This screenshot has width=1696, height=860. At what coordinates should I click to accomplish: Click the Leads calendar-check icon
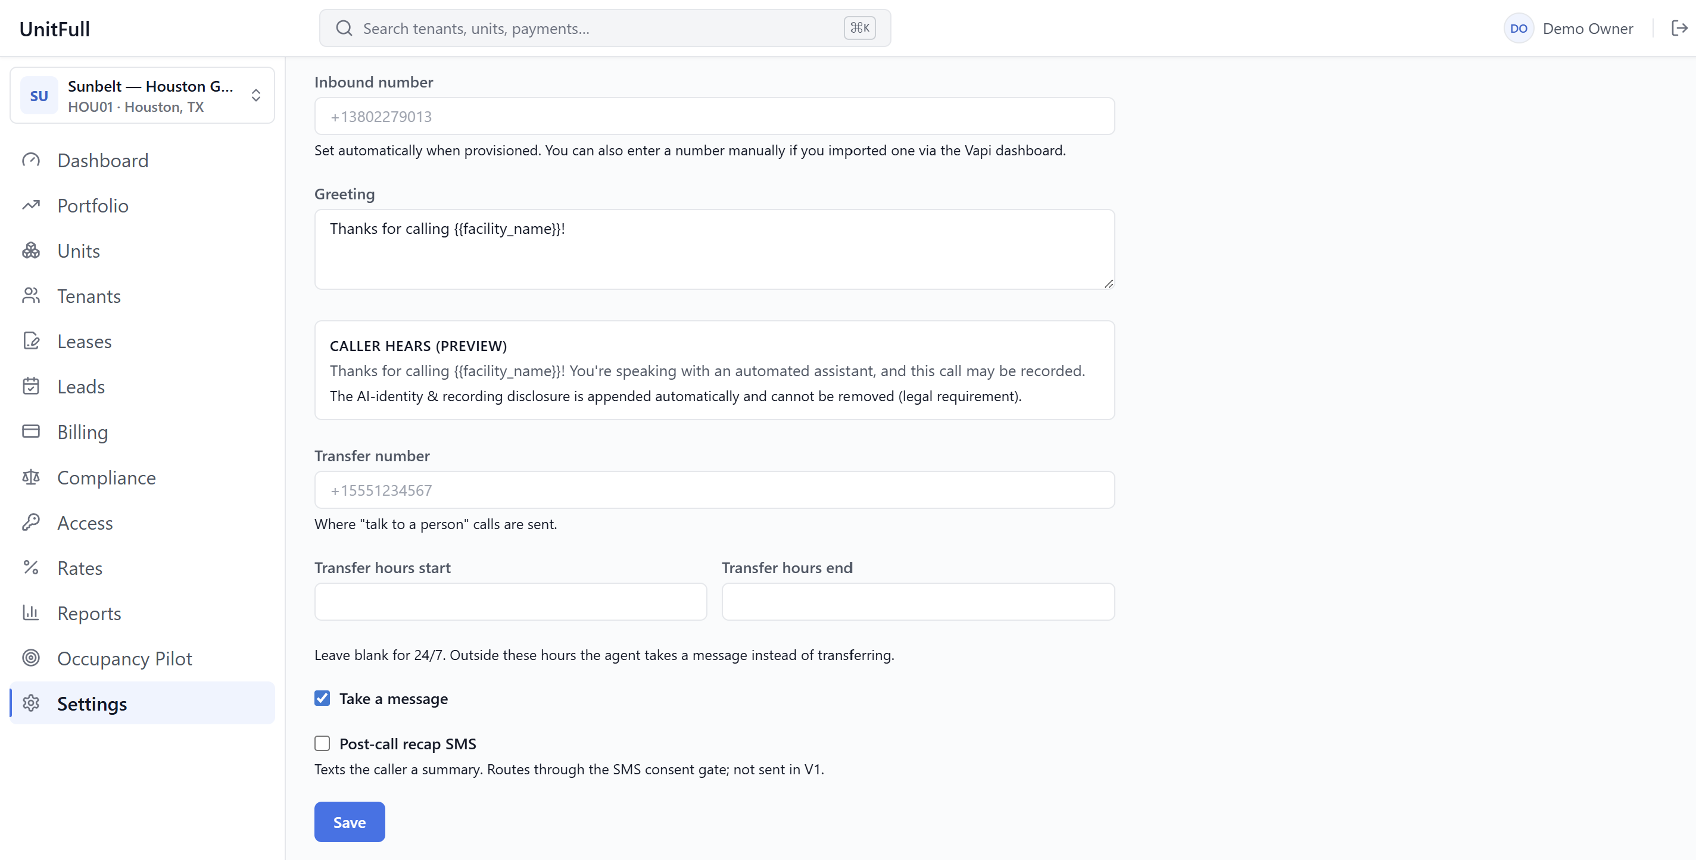click(31, 386)
